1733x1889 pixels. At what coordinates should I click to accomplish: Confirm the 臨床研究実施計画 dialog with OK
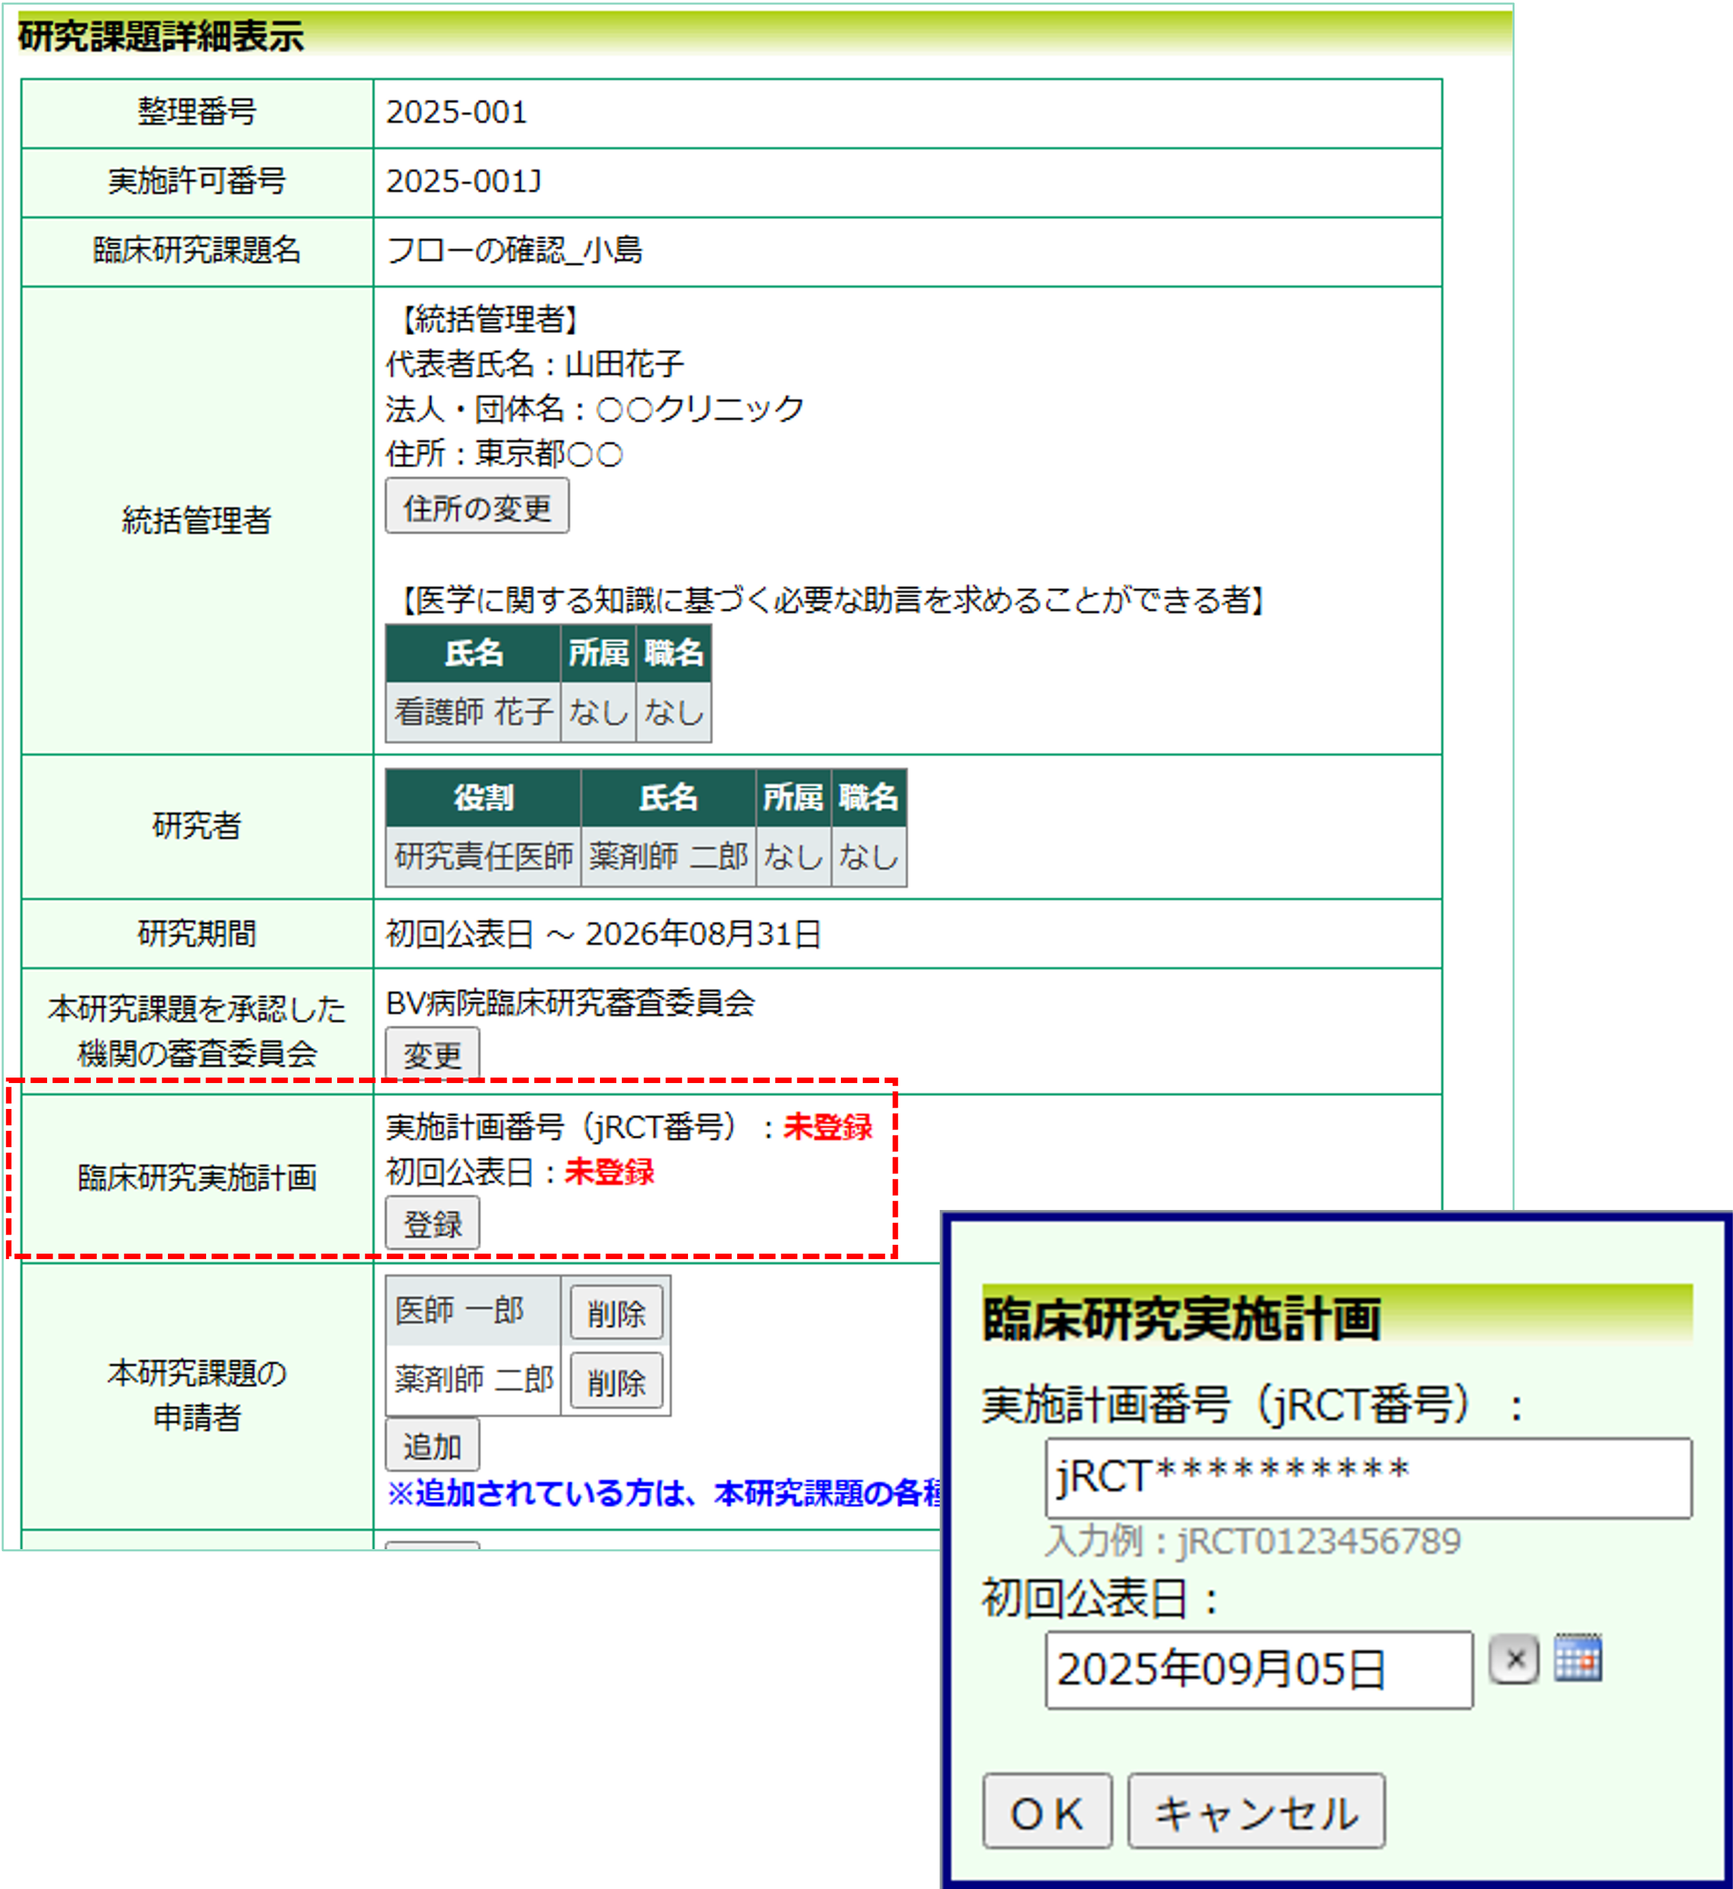(1048, 1811)
